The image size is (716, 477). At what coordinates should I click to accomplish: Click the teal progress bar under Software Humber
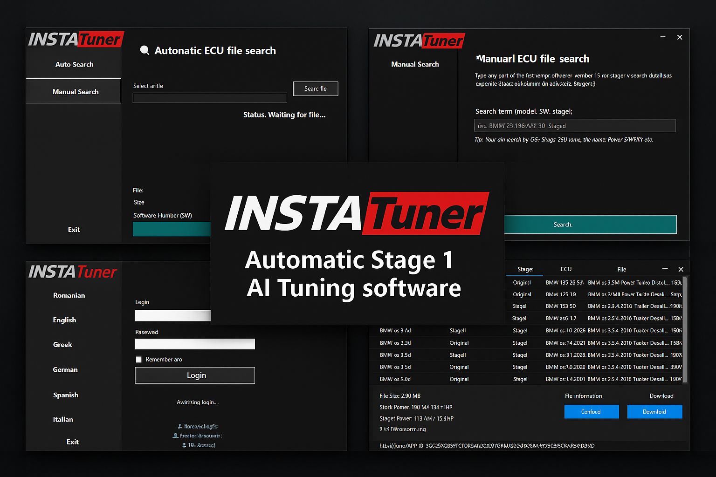coord(172,229)
